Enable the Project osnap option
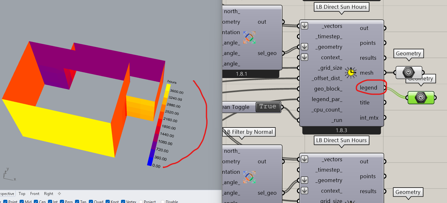This screenshot has width=447, height=203. point(141,202)
